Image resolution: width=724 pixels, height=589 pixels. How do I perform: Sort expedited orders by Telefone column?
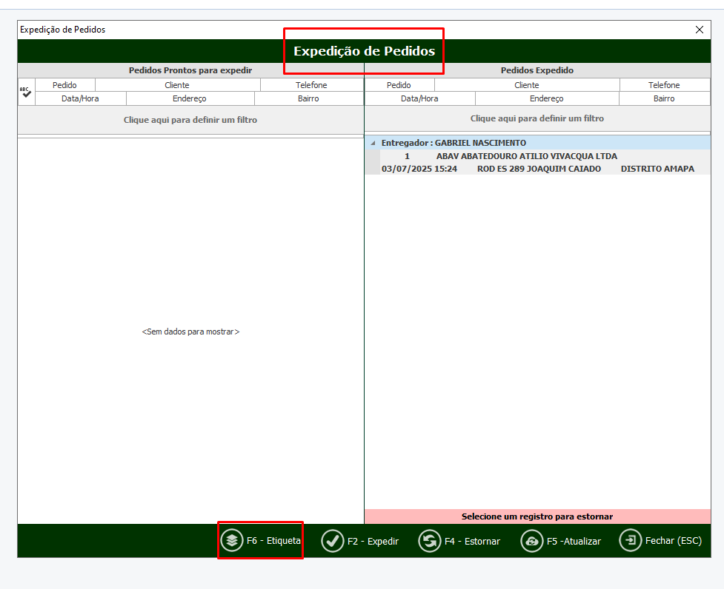point(664,85)
